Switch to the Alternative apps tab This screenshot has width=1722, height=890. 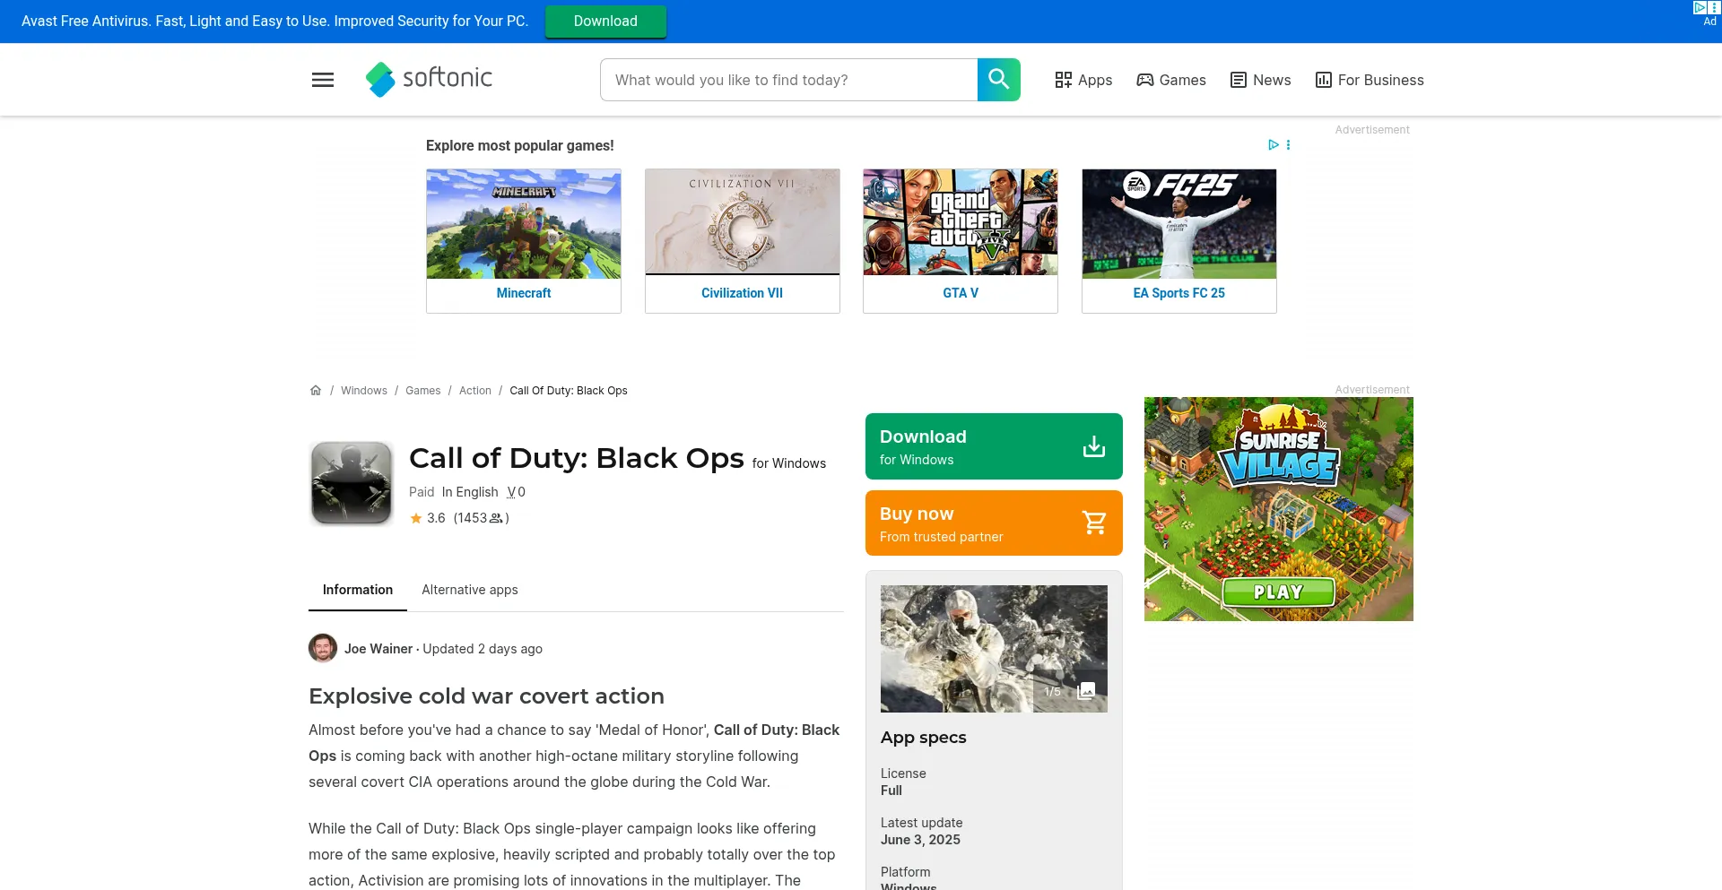[470, 590]
